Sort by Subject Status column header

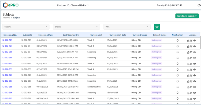[x=160, y=35]
